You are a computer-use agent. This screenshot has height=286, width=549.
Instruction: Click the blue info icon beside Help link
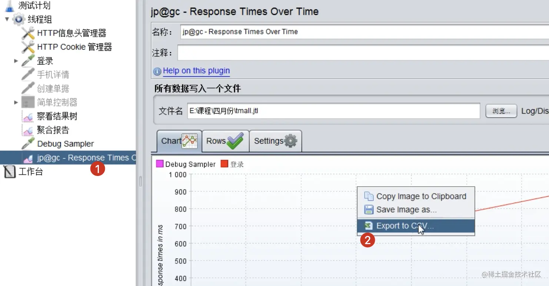pos(157,71)
